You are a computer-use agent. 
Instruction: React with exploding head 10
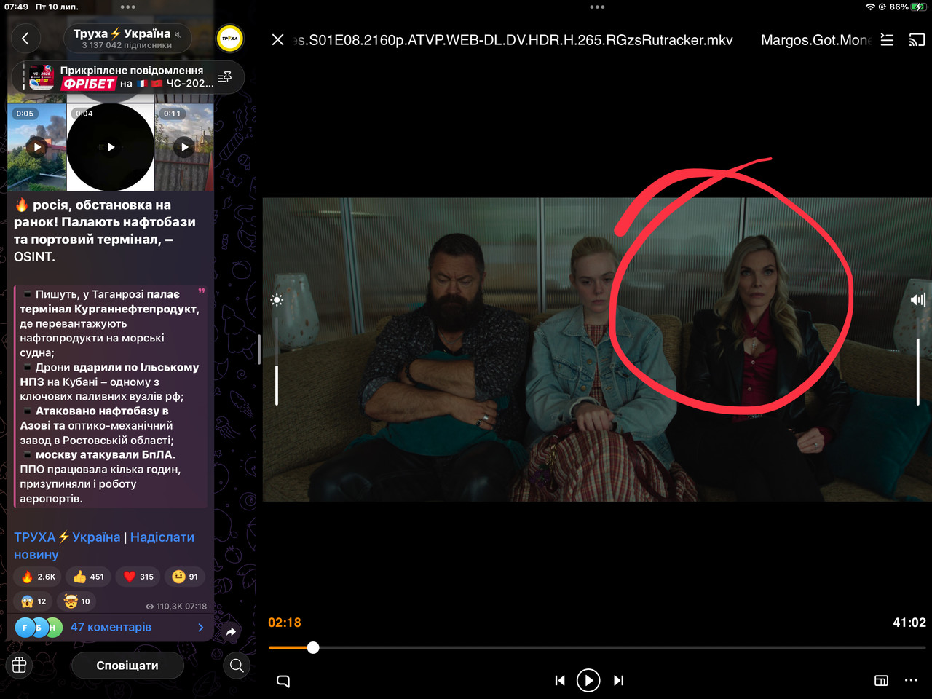click(76, 601)
